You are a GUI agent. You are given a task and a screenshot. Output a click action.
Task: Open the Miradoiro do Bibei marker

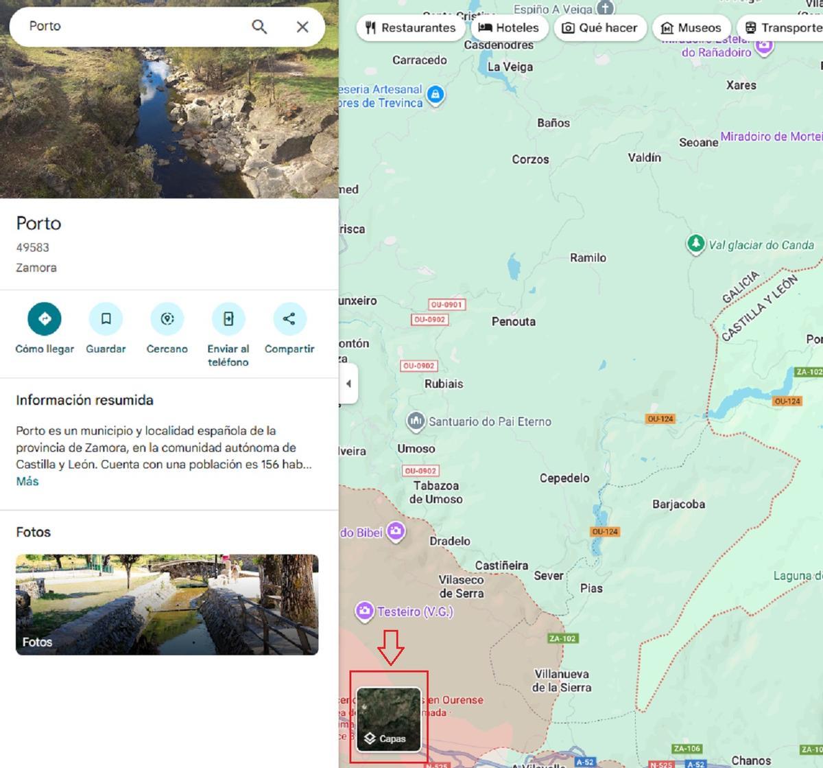point(396,531)
